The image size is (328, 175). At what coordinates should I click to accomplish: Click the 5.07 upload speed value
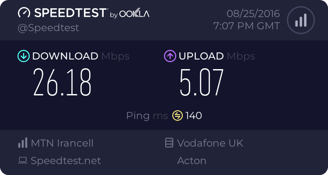tap(201, 83)
